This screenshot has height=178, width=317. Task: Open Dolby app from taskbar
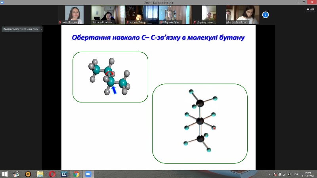[x=64, y=174]
